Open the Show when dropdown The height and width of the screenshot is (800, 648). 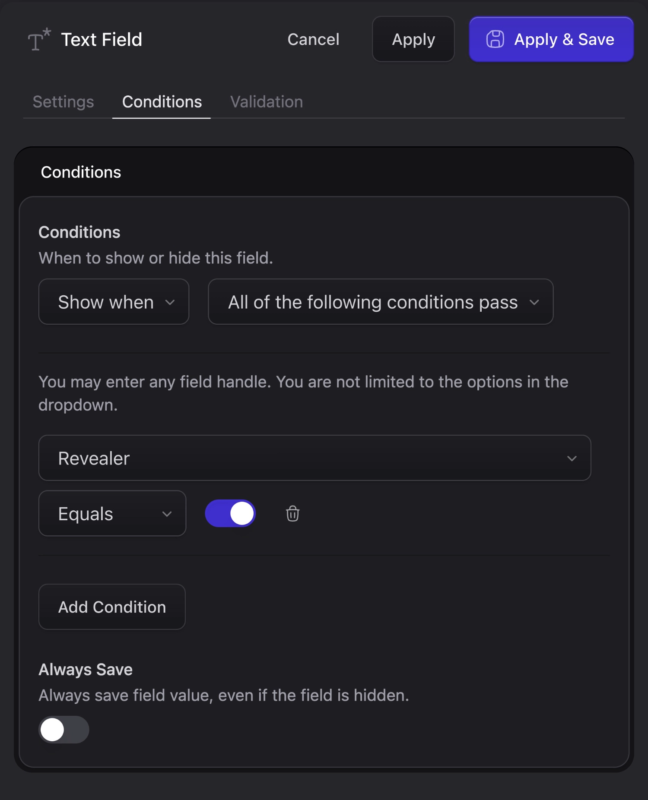(113, 302)
